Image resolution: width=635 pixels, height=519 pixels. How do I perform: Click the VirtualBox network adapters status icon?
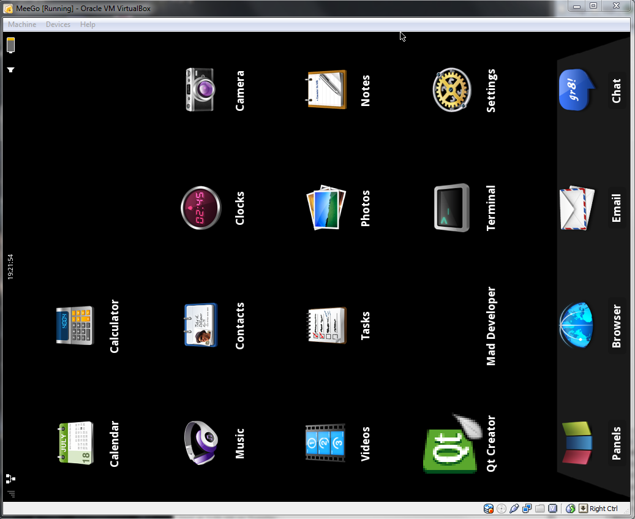click(527, 509)
